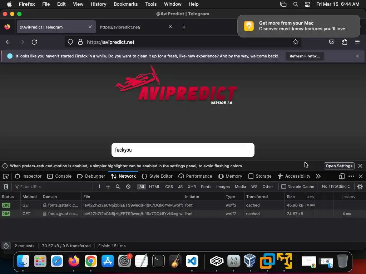The image size is (366, 274).
Task: Show more DevTools tabs chevron
Action: [318, 176]
